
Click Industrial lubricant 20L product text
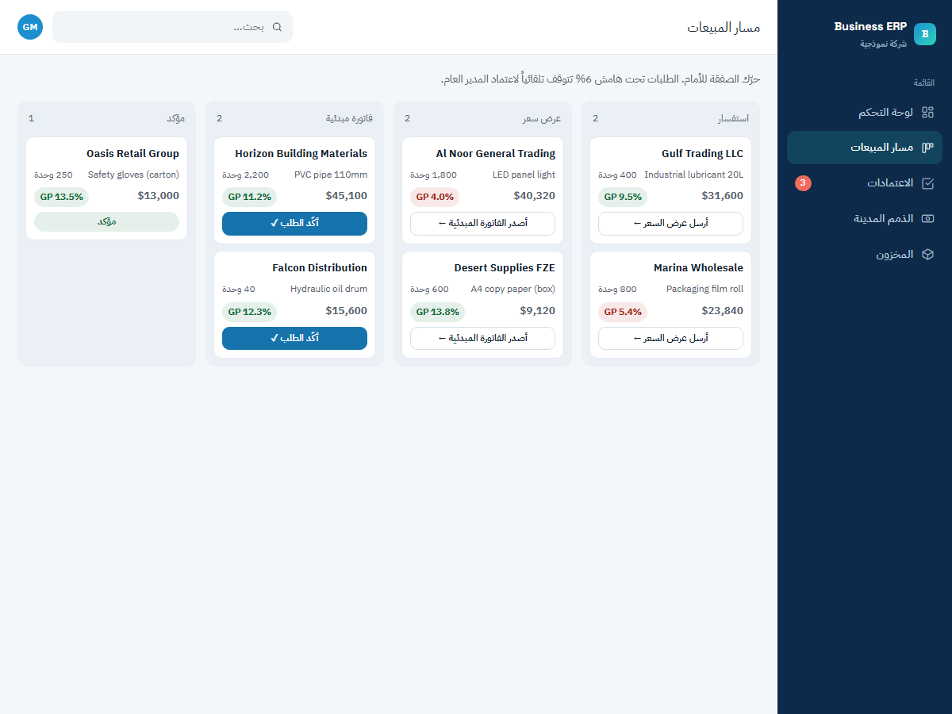pos(694,175)
